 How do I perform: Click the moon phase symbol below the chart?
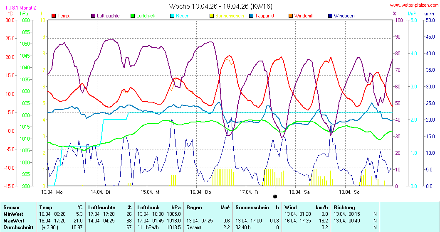click(x=275, y=196)
